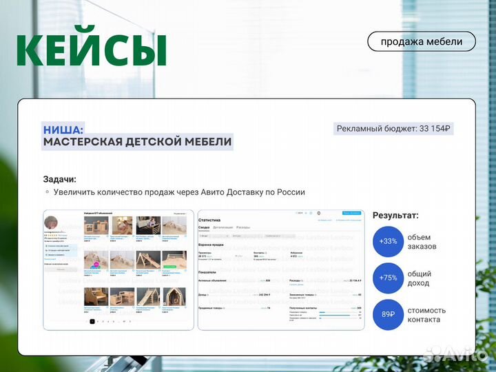Open the wooden chair listing photo
The width and height of the screenshot is (496, 372).
click(x=96, y=296)
